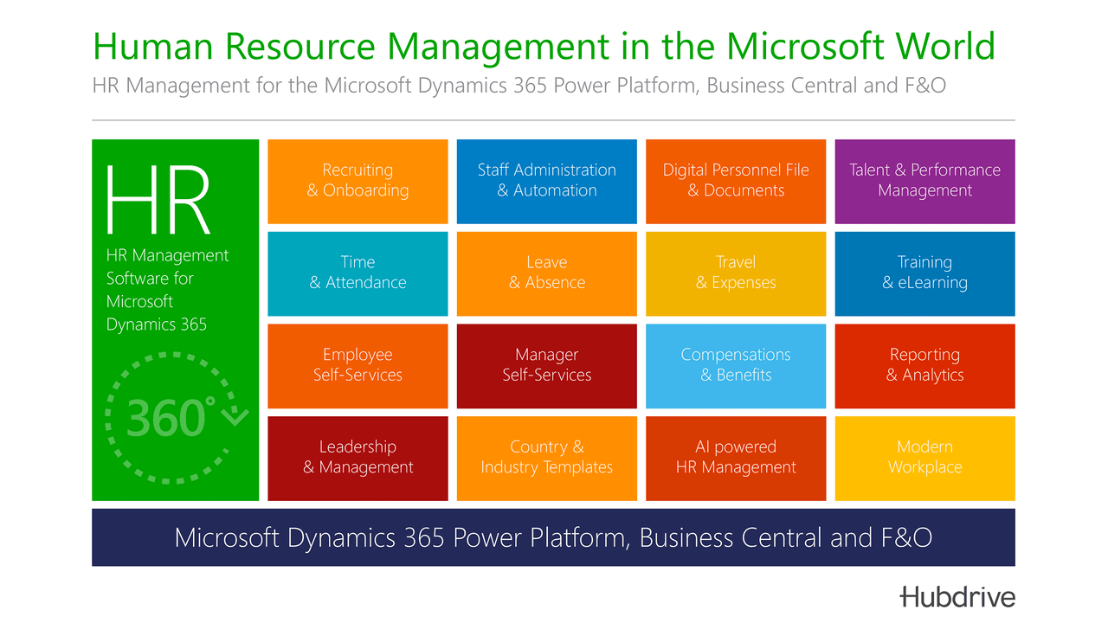This screenshot has height=623, width=1108.
Task: Click the Compensations & Benefits tile
Action: (x=736, y=366)
